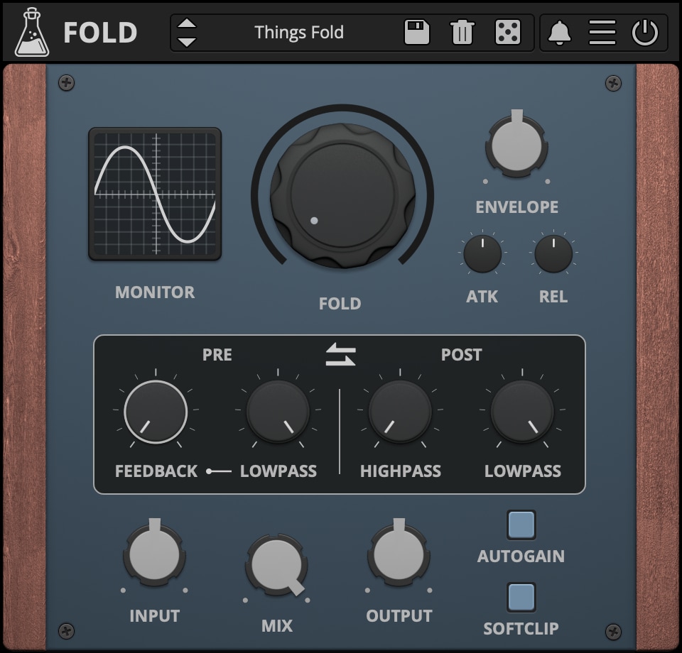Click the FOLD title text
Viewport: 682px width, 653px height.
101,31
